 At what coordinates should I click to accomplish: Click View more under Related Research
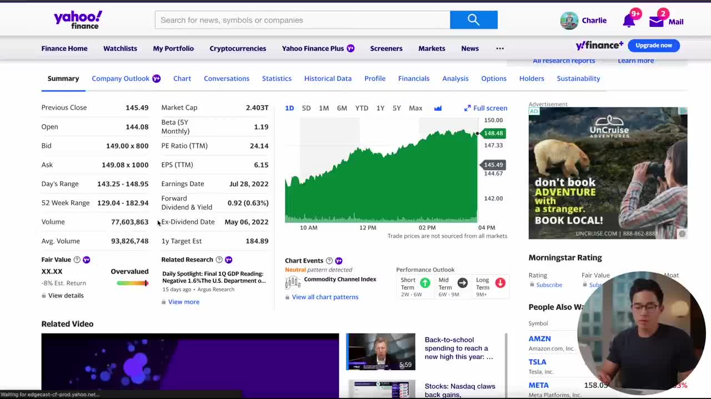click(x=184, y=302)
